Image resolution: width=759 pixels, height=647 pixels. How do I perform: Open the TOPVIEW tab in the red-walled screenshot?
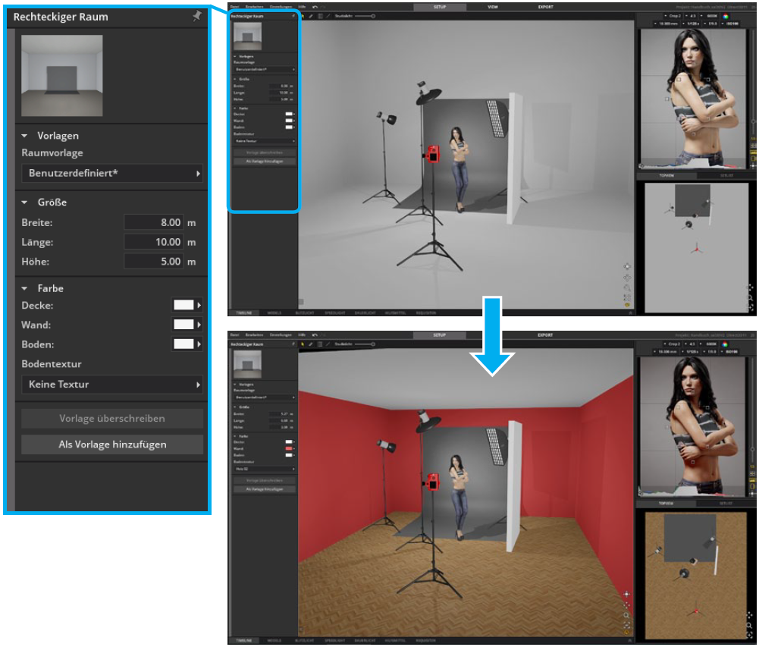coord(666,503)
